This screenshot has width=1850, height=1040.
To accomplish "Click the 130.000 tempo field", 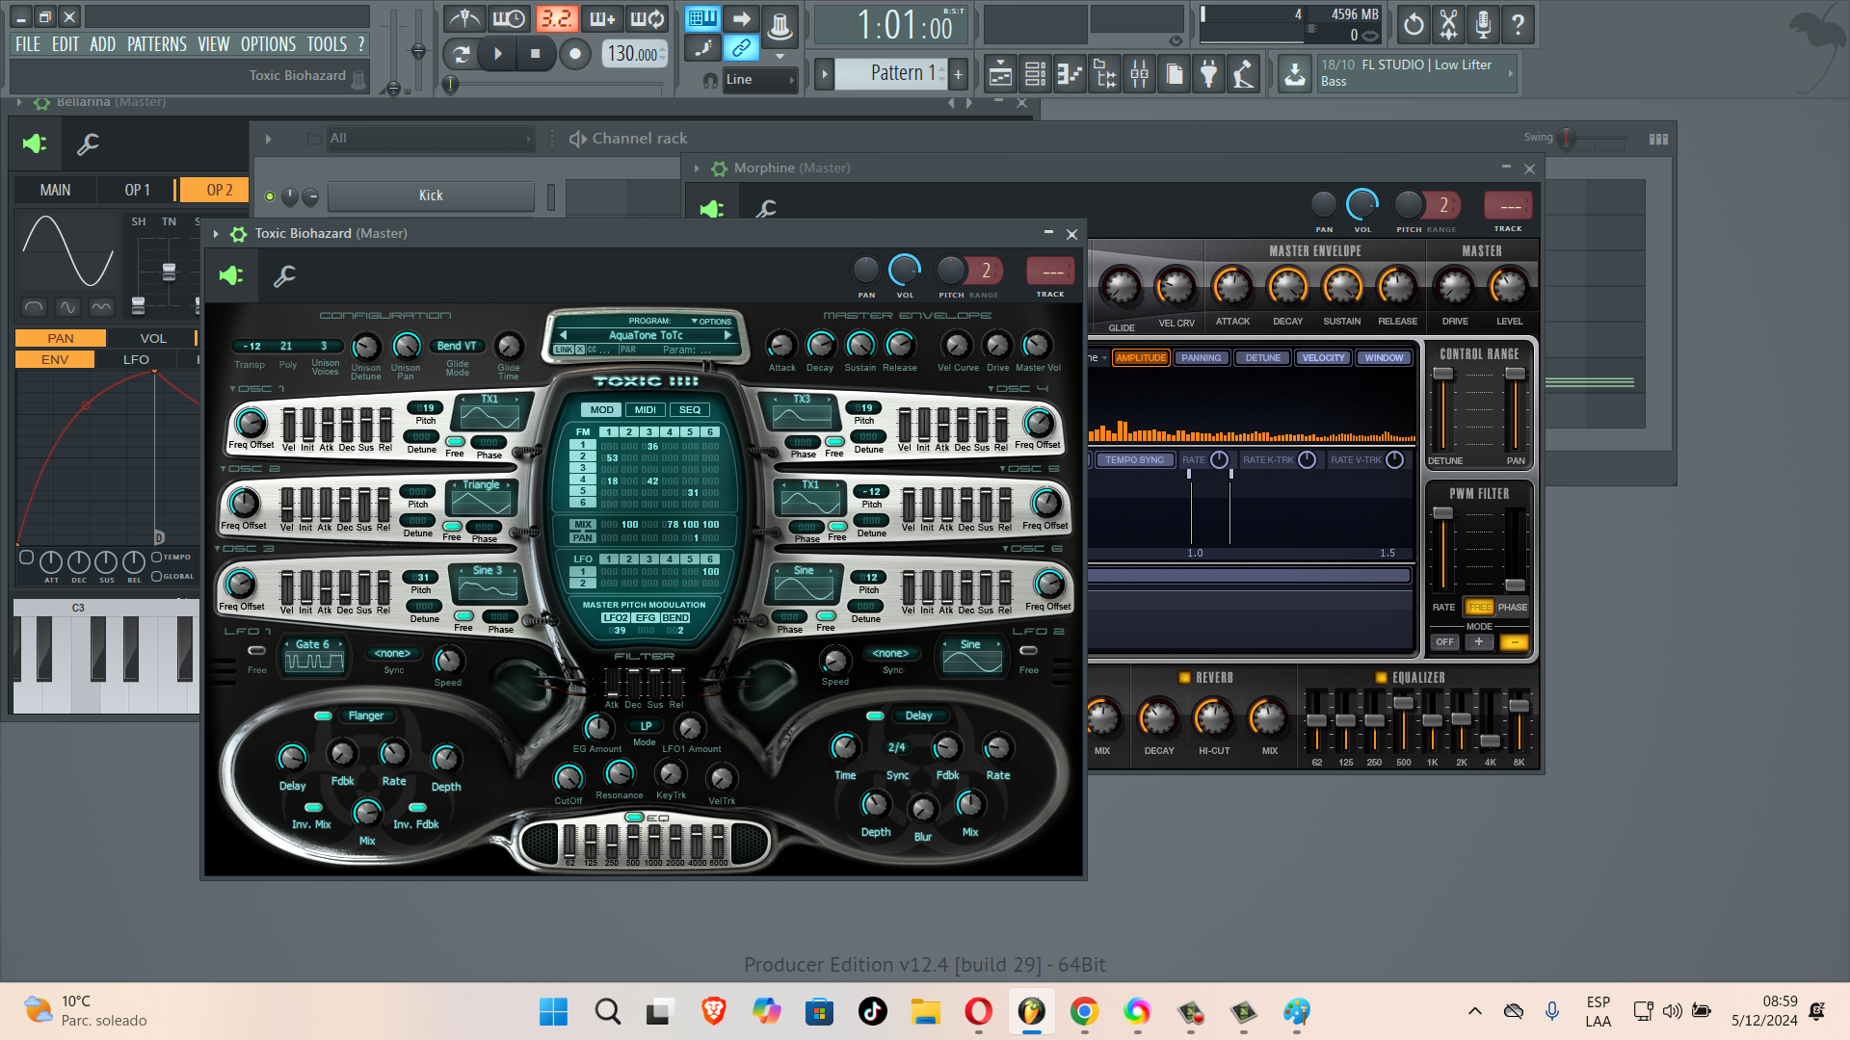I will 633,54.
